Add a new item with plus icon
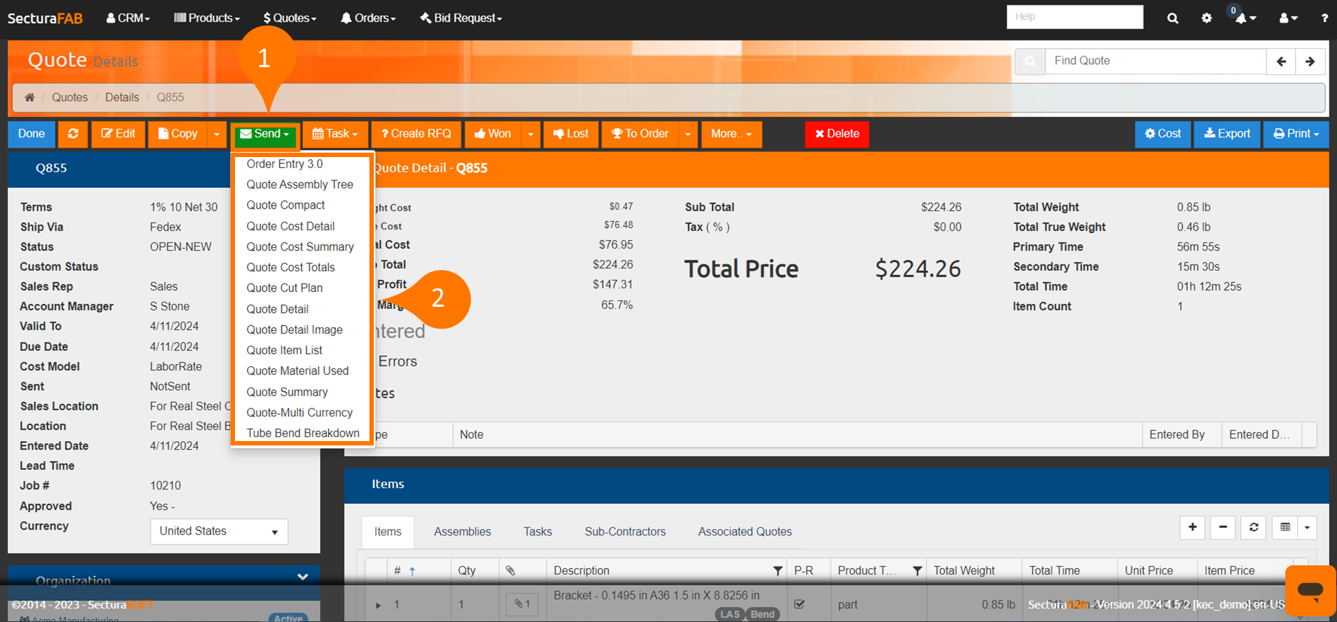This screenshot has height=622, width=1337. [x=1192, y=528]
